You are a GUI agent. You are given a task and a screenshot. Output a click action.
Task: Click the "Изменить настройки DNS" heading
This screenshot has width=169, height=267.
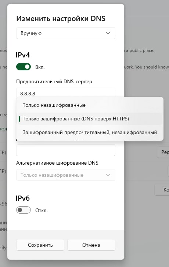point(61,18)
